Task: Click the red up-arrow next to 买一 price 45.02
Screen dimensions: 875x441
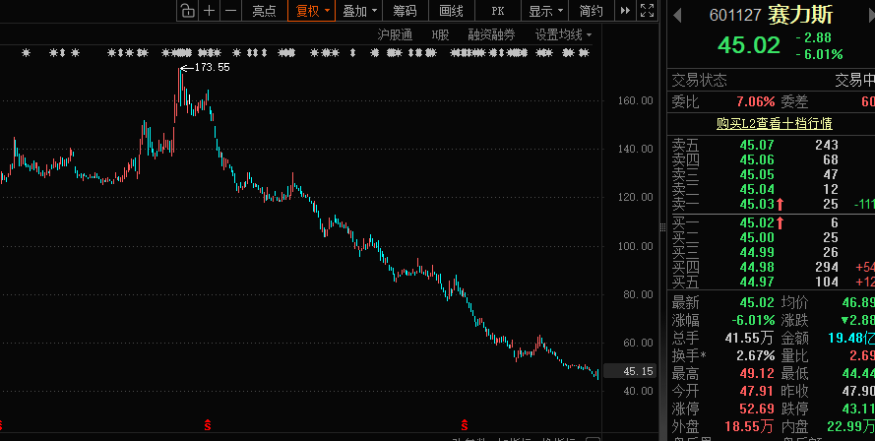Action: point(781,222)
